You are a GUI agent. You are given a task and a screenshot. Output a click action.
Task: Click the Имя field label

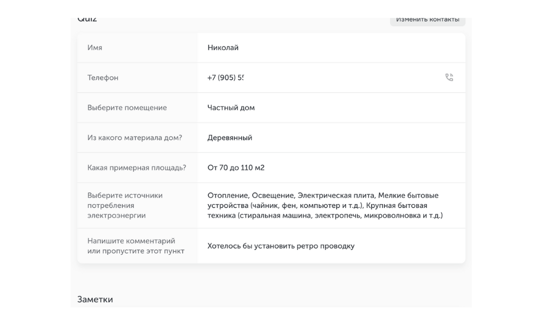click(x=94, y=48)
